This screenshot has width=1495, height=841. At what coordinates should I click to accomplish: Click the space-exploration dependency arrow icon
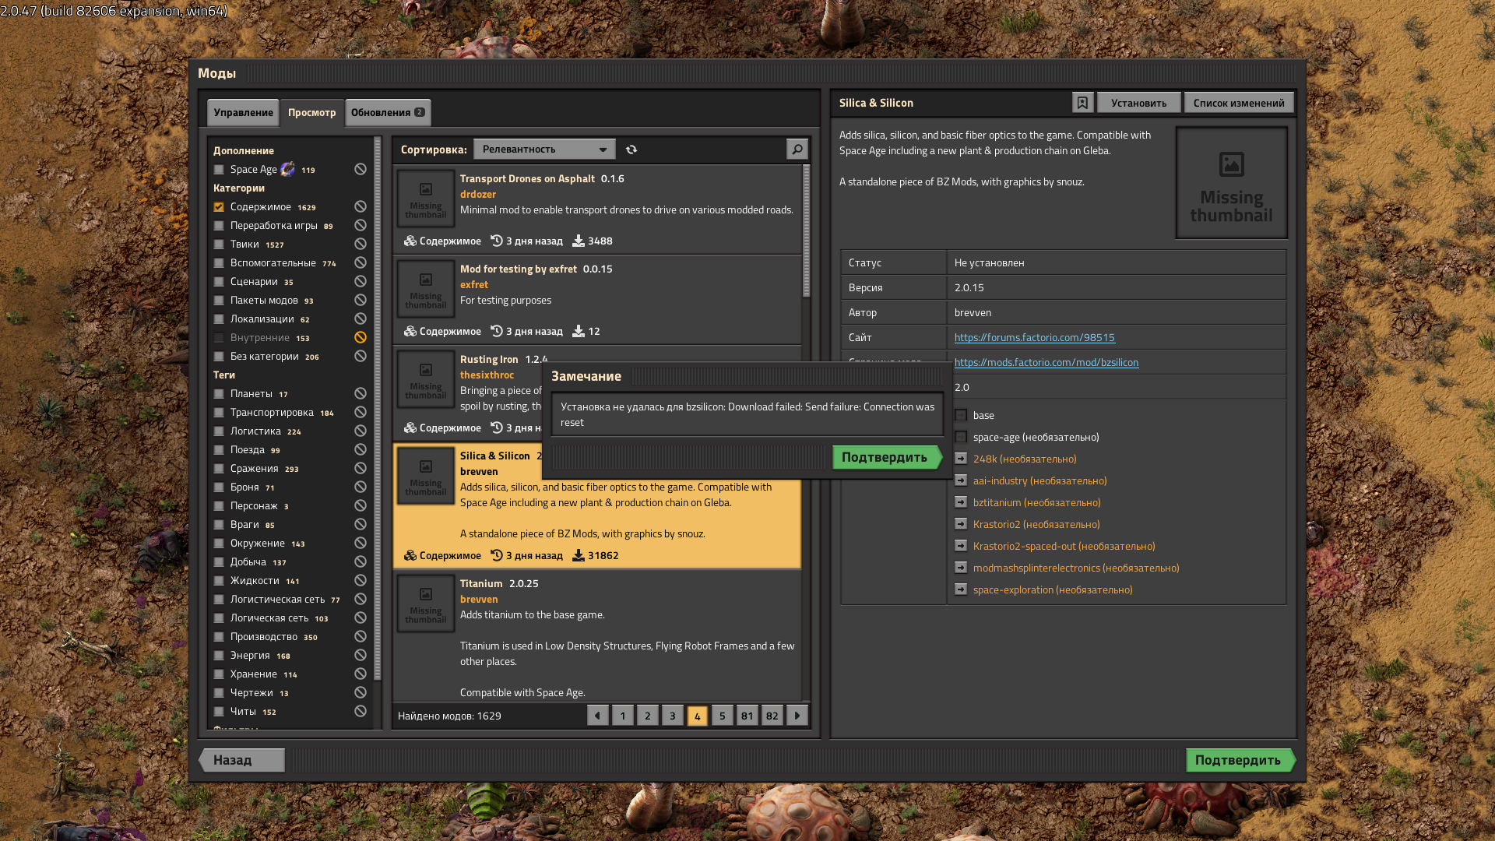(961, 589)
